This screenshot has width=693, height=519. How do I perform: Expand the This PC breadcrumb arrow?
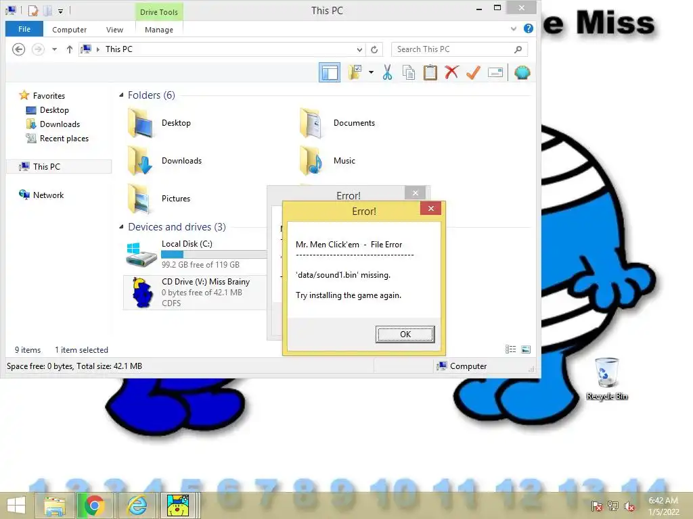pyautogui.click(x=98, y=49)
